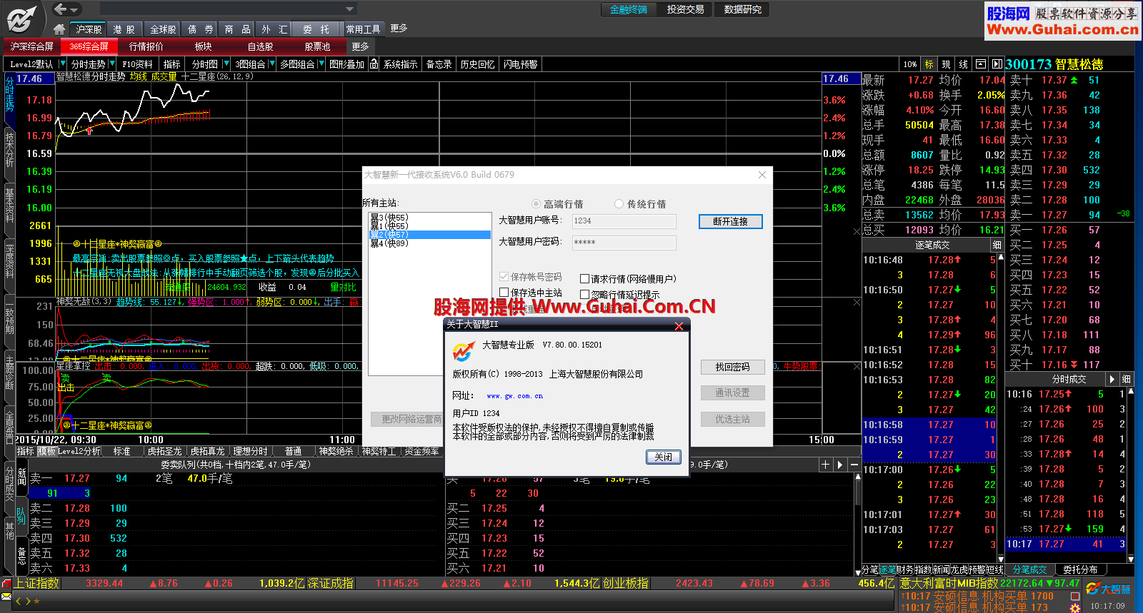Expand the top address bar dropdown
Viewport: 1143px width, 613px height.
point(350,9)
